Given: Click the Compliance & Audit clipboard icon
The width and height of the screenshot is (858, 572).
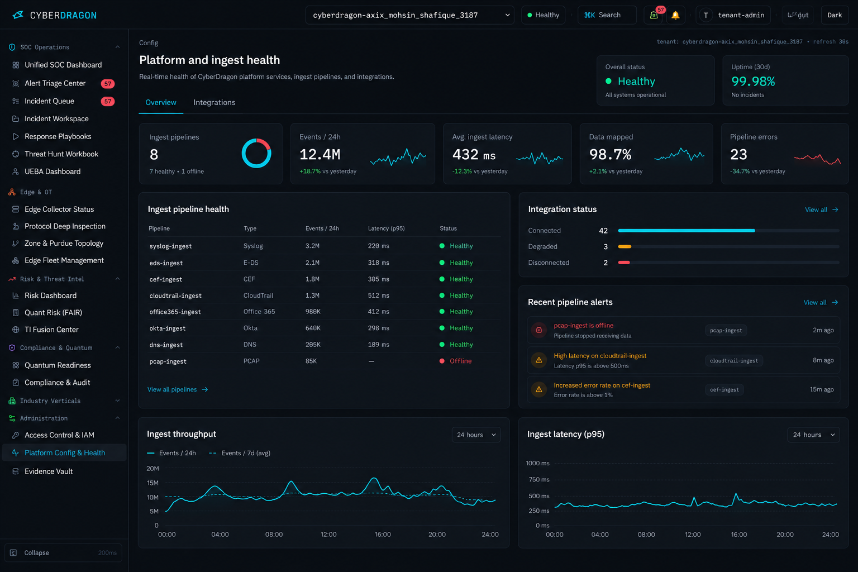Looking at the screenshot, I should (x=16, y=383).
